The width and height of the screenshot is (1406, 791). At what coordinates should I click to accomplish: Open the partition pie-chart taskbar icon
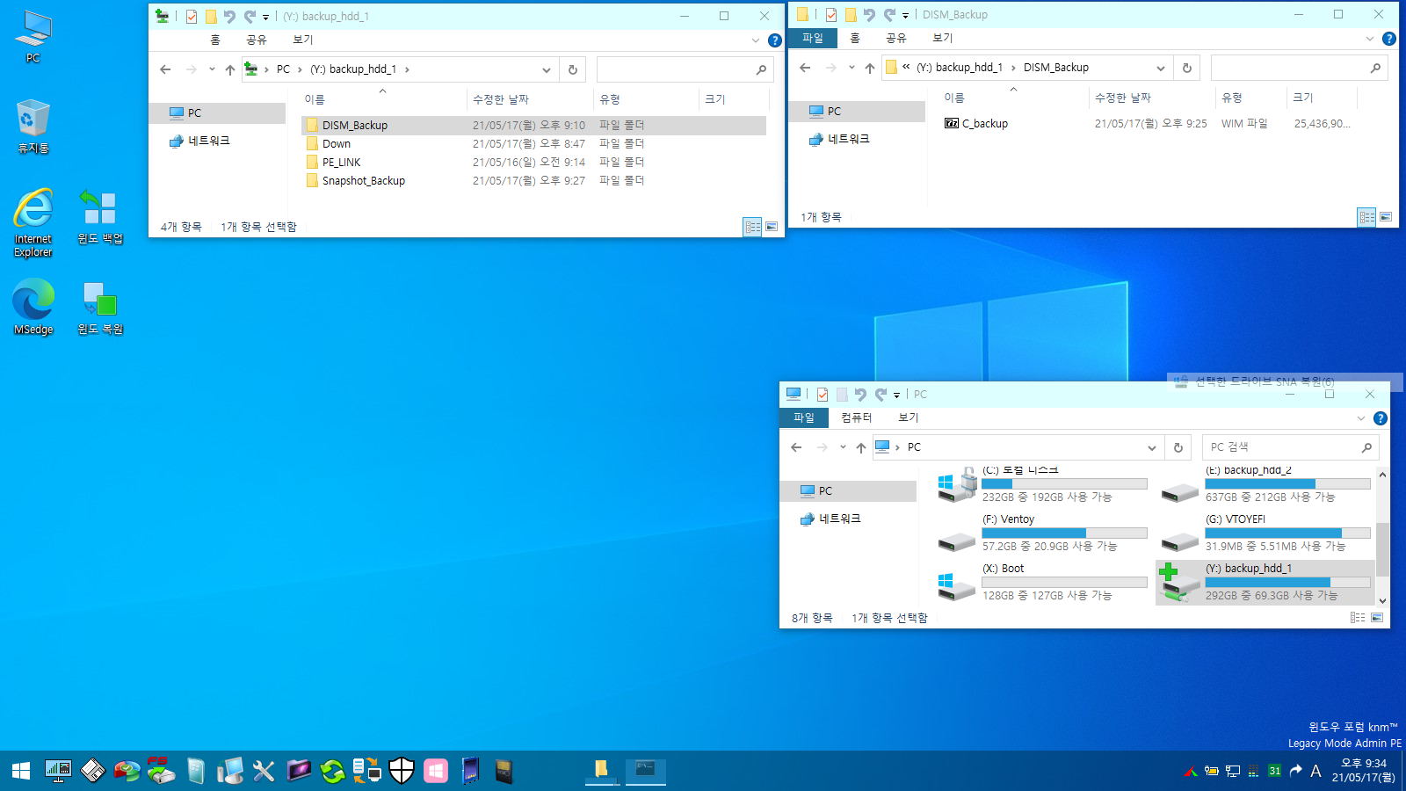pos(127,771)
